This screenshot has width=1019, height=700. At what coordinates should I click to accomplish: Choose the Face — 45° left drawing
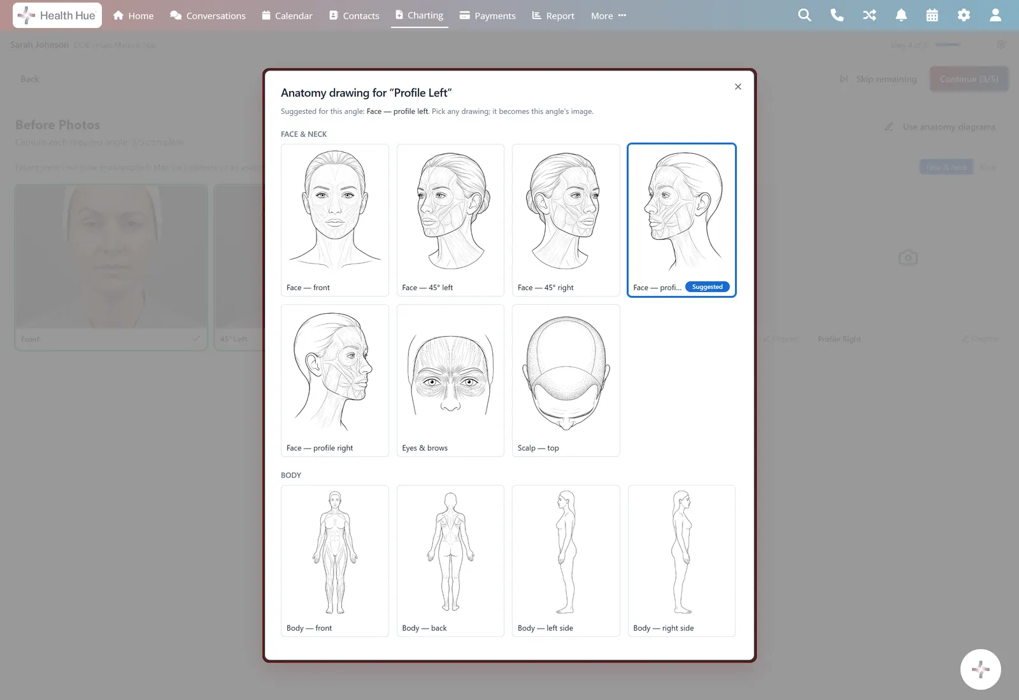click(x=450, y=220)
